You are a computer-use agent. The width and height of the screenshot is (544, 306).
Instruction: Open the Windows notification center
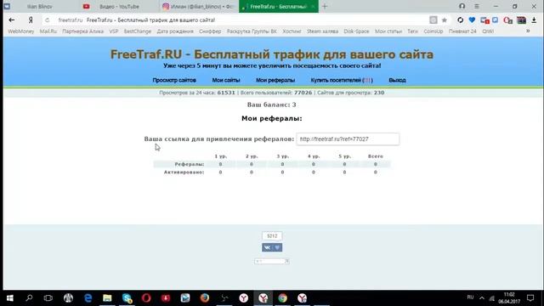coord(530,298)
